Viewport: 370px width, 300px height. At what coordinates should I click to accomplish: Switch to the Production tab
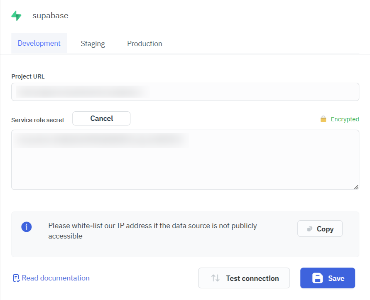click(145, 43)
